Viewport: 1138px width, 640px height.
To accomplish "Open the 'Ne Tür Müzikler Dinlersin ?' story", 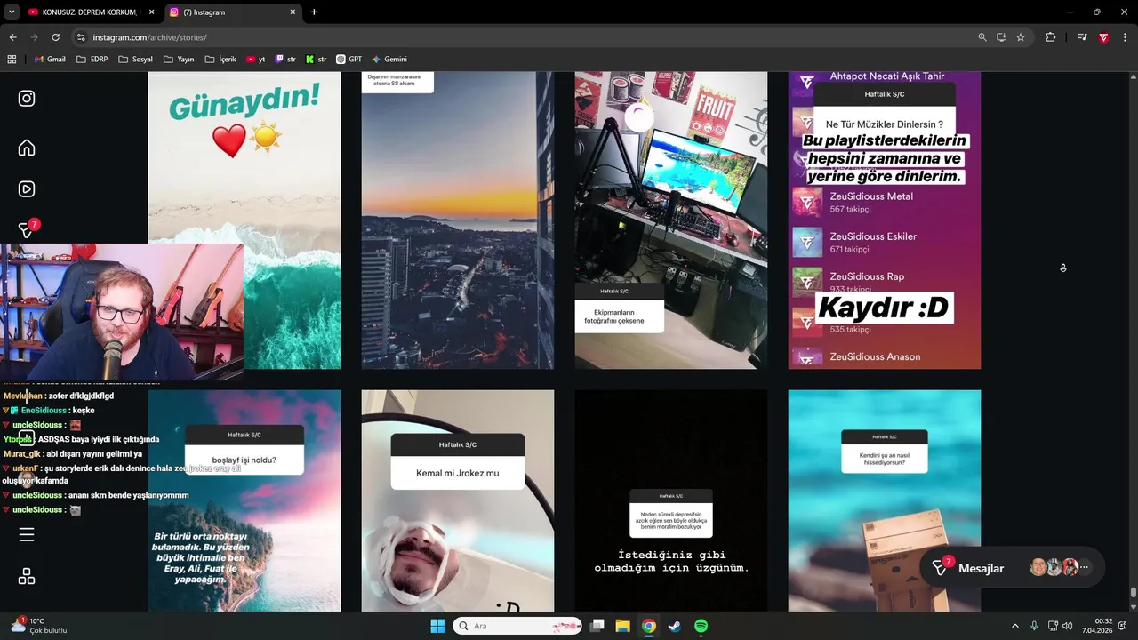I will [x=885, y=220].
